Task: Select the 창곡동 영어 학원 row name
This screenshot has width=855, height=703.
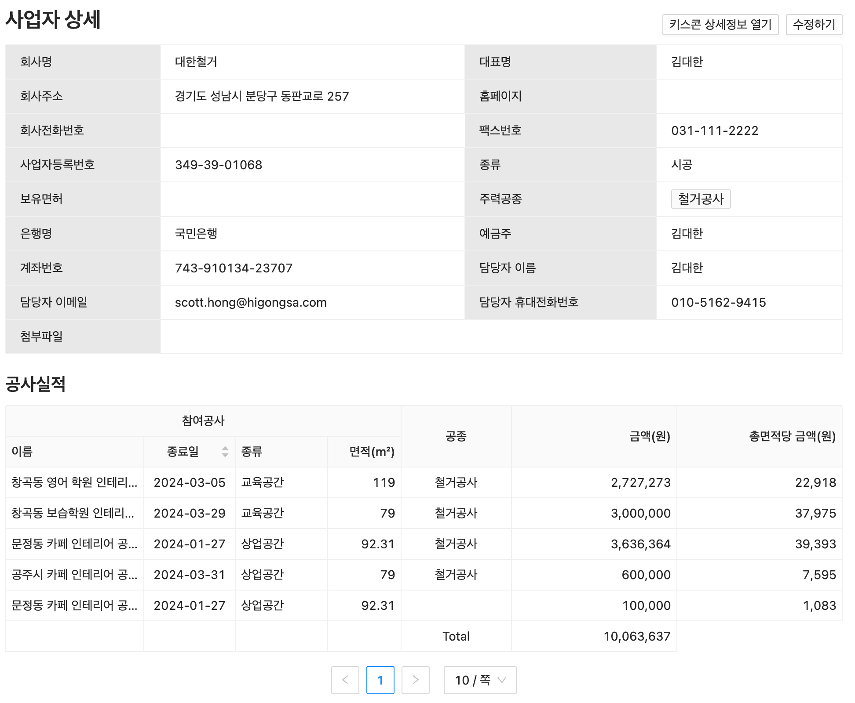Action: tap(74, 482)
